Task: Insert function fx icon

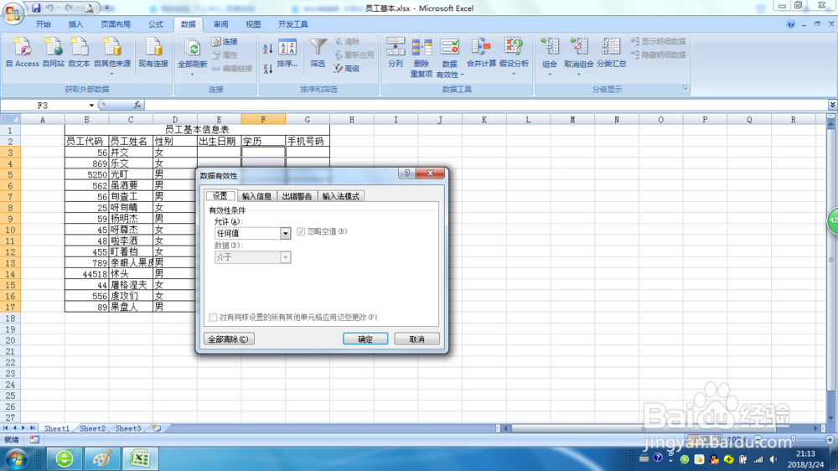Action: [x=137, y=105]
